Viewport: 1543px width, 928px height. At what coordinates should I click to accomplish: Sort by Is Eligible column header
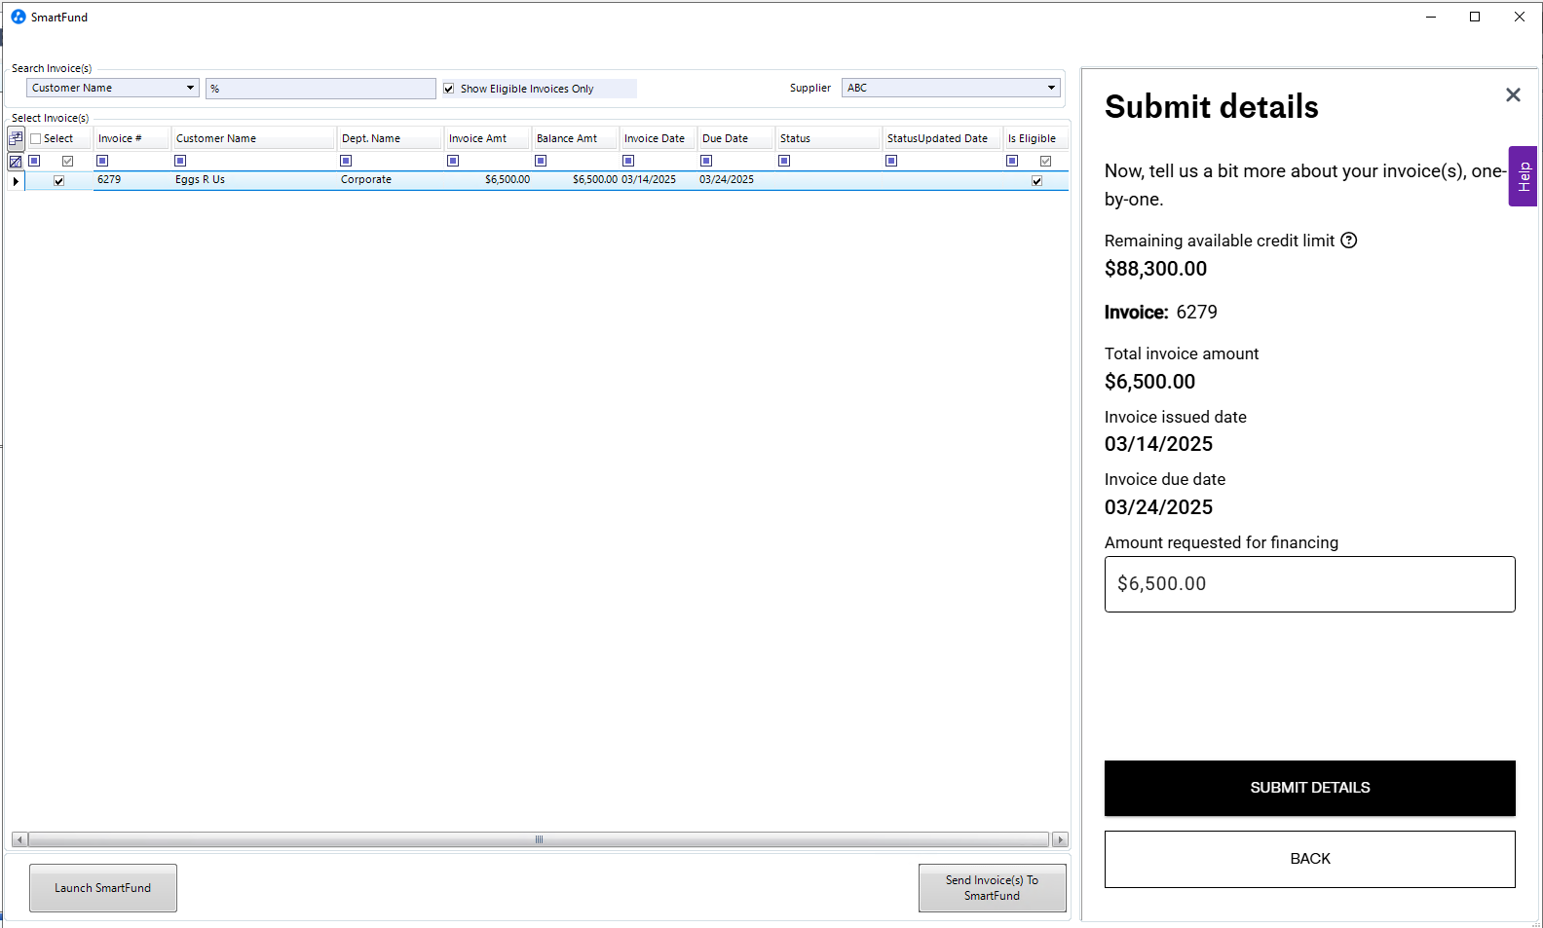coord(1035,138)
